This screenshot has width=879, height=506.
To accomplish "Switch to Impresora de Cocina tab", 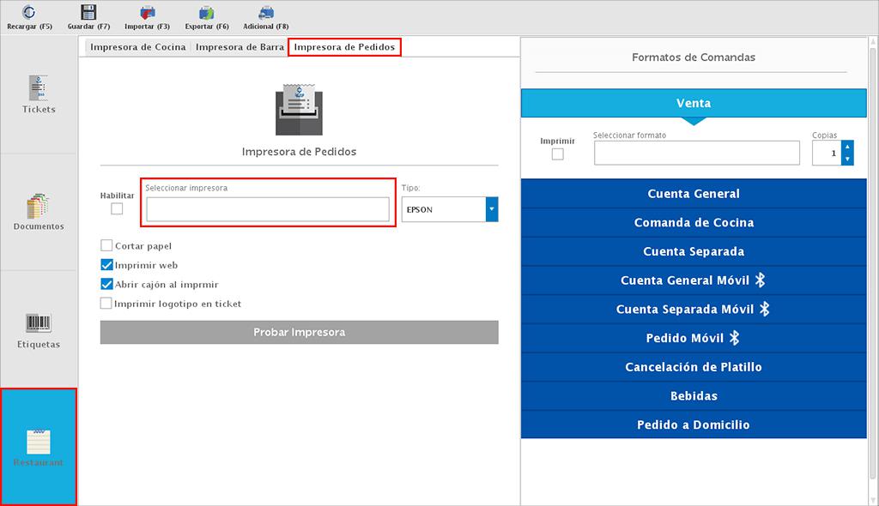I will [x=137, y=47].
